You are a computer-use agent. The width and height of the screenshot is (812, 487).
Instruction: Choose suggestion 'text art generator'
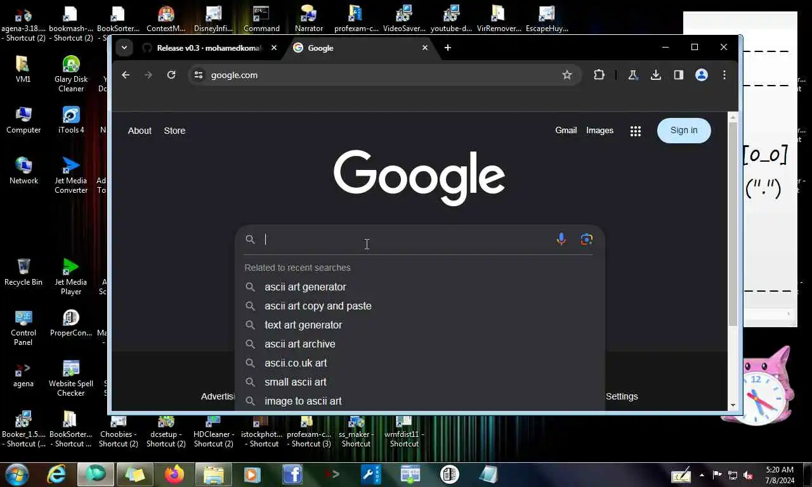419,325
